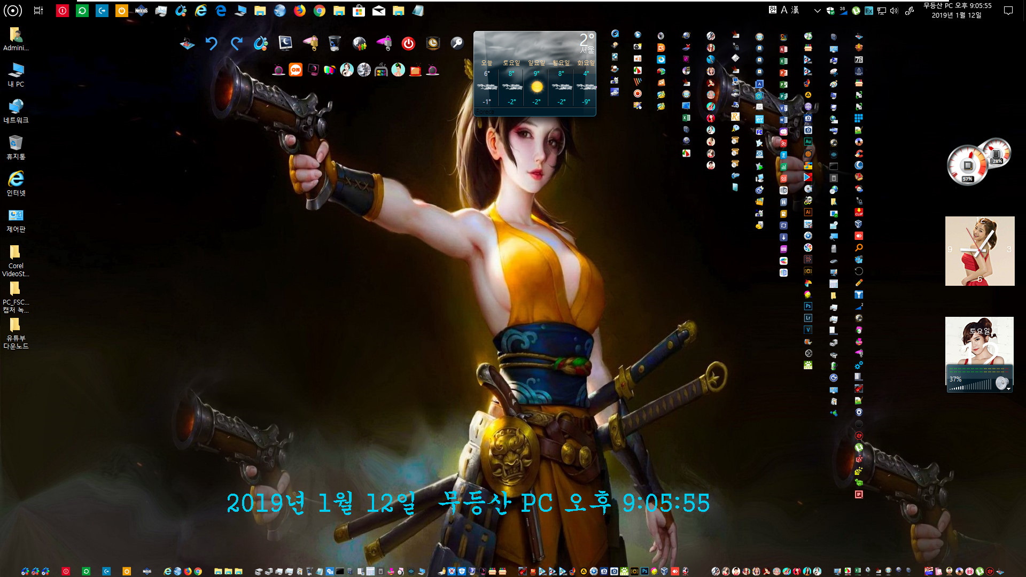
Task: Open the 네트워크 desktop icon
Action: [16, 112]
